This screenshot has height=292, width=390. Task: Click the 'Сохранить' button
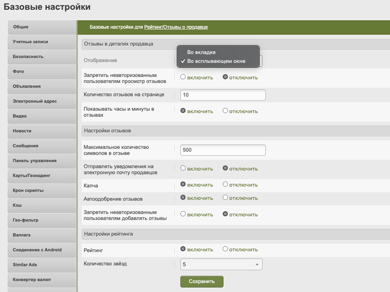[x=201, y=281]
